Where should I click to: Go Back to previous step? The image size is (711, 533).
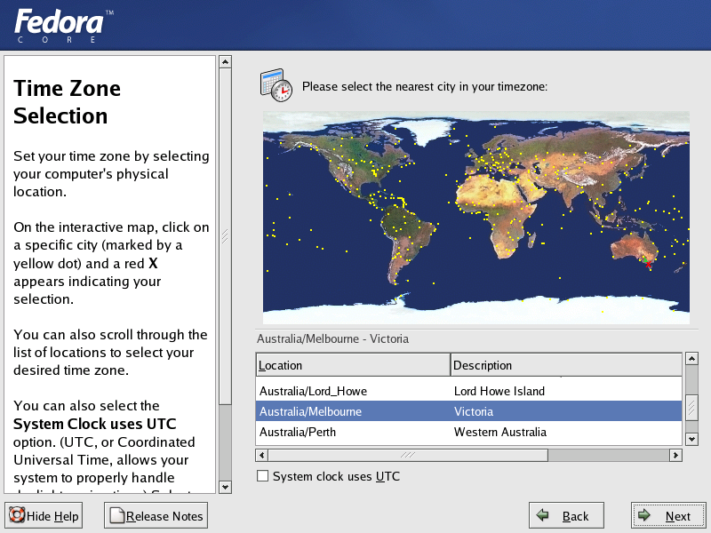566,515
